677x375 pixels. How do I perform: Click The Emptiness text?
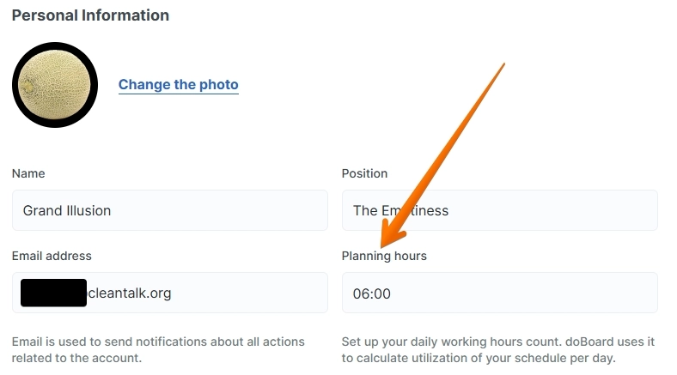click(400, 210)
